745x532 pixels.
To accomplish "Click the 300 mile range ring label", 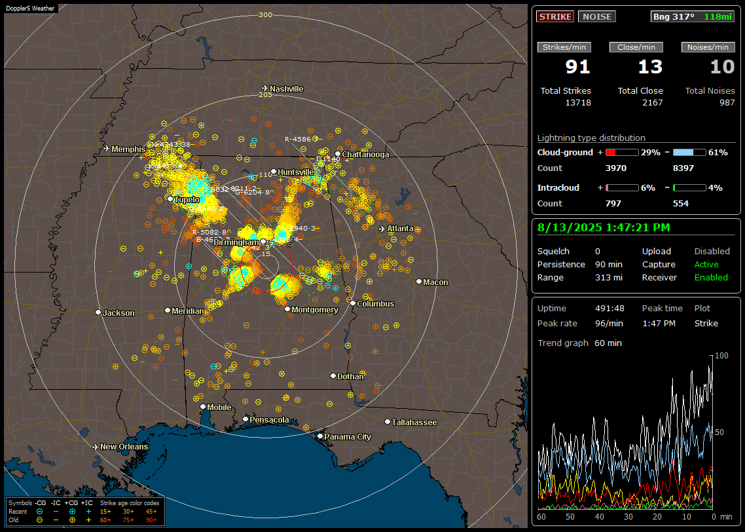I will click(x=265, y=14).
